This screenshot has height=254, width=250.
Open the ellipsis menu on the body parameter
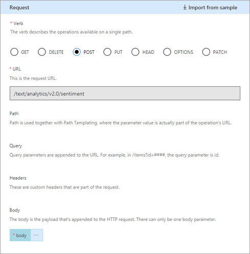[37, 235]
